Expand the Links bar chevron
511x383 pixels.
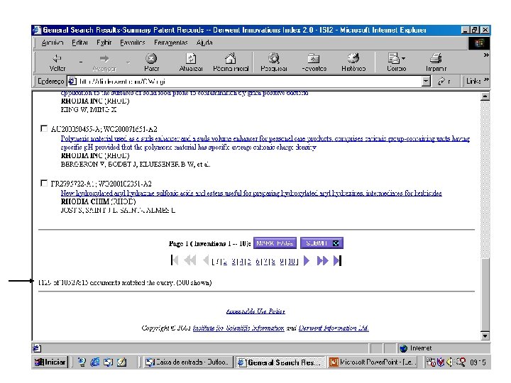[x=486, y=79]
